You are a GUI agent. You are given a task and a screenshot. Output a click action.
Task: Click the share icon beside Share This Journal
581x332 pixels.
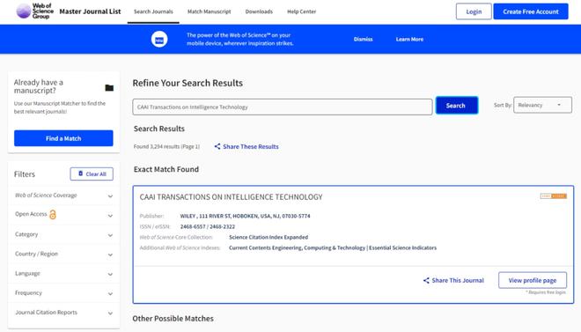(x=426, y=281)
